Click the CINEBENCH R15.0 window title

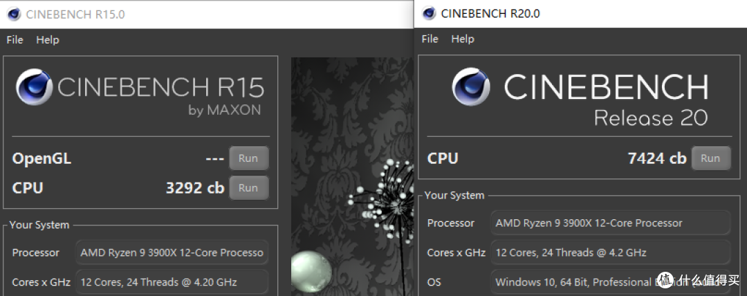point(75,15)
